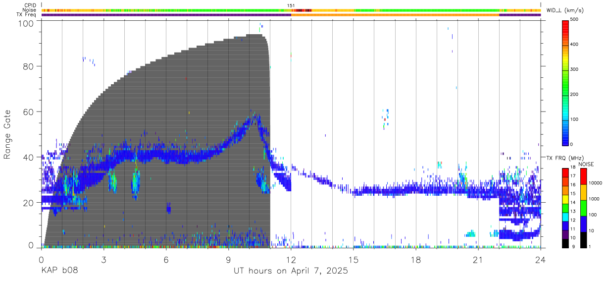Click the green 100–1000 NOISE swatch
Viewport: 608px width, 281px height.
click(583, 208)
